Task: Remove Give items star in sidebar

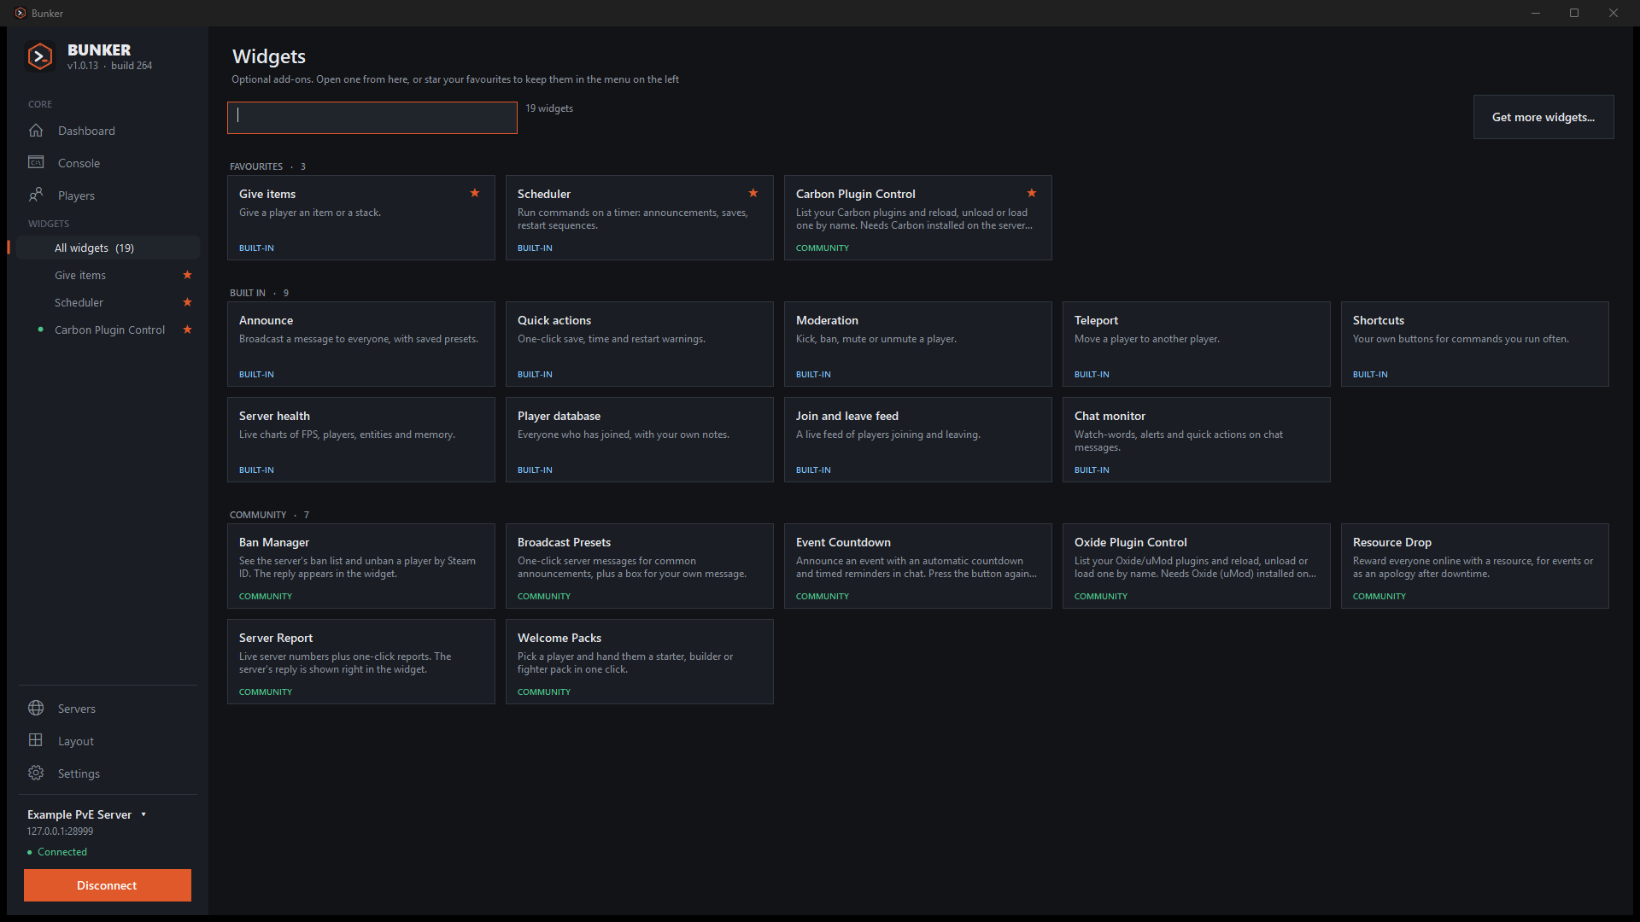Action: [187, 275]
